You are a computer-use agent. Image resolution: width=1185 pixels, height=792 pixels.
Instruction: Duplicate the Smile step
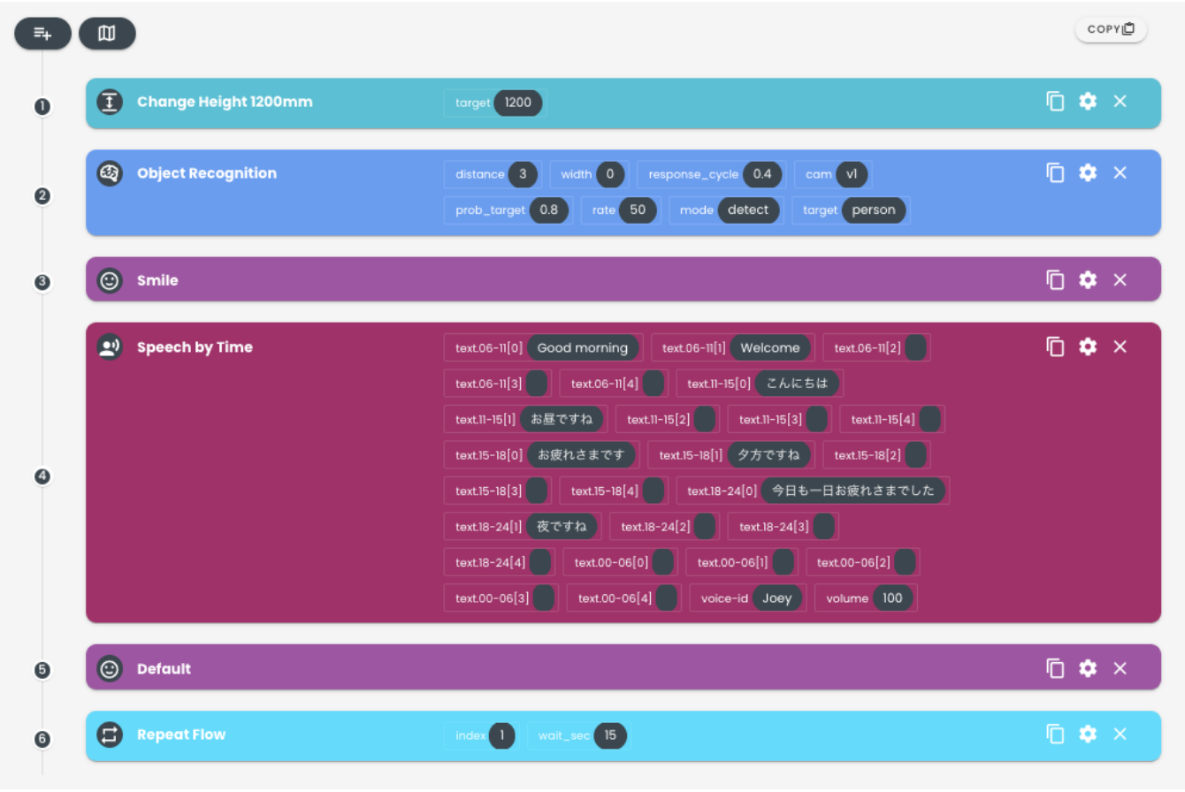(1055, 280)
